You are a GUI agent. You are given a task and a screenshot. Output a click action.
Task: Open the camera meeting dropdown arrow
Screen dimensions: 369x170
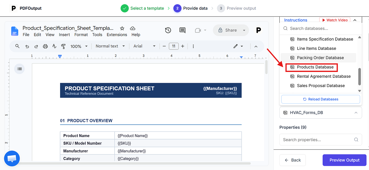pos(205,30)
